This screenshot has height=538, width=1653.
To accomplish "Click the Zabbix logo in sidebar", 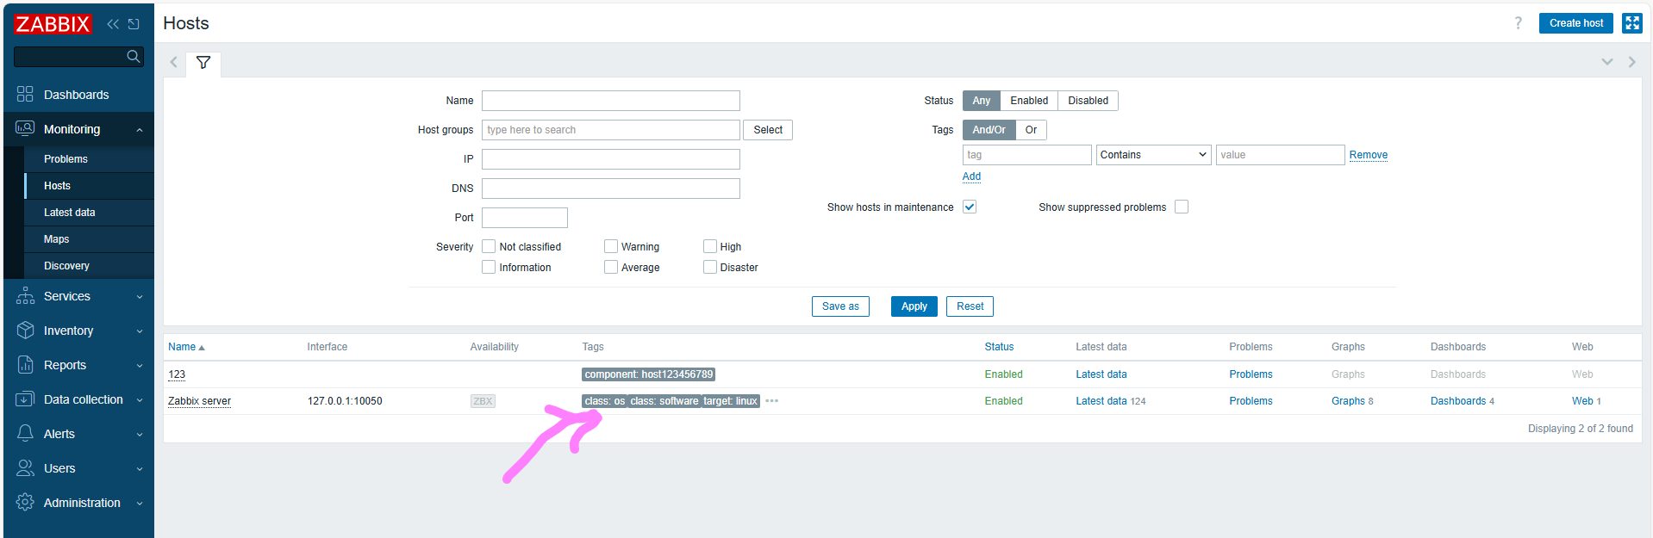I will click(x=53, y=24).
